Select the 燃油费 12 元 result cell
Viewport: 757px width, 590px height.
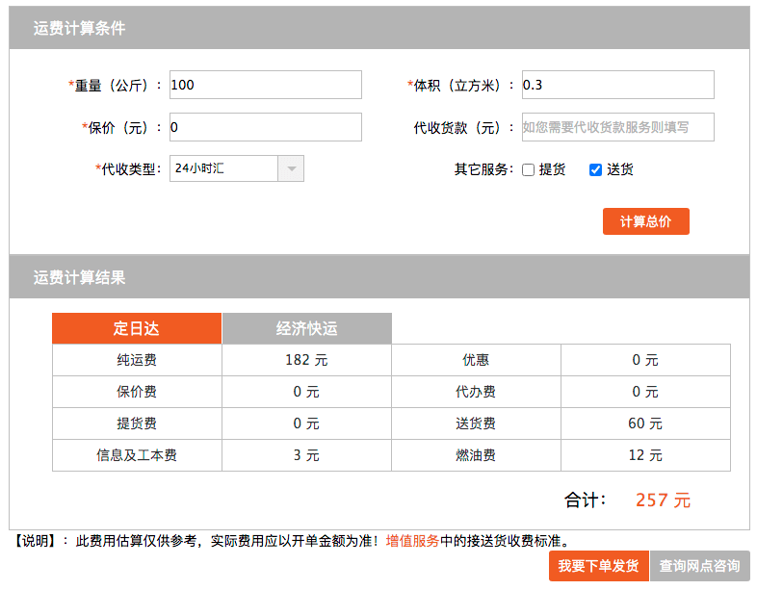tap(645, 455)
